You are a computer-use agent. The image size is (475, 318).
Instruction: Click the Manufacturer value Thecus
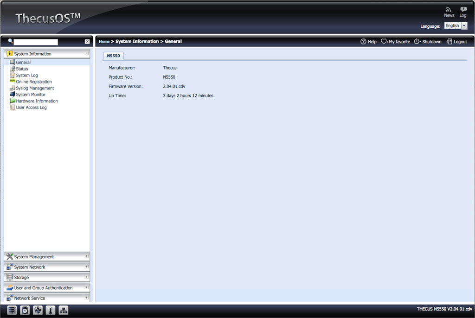coord(170,68)
